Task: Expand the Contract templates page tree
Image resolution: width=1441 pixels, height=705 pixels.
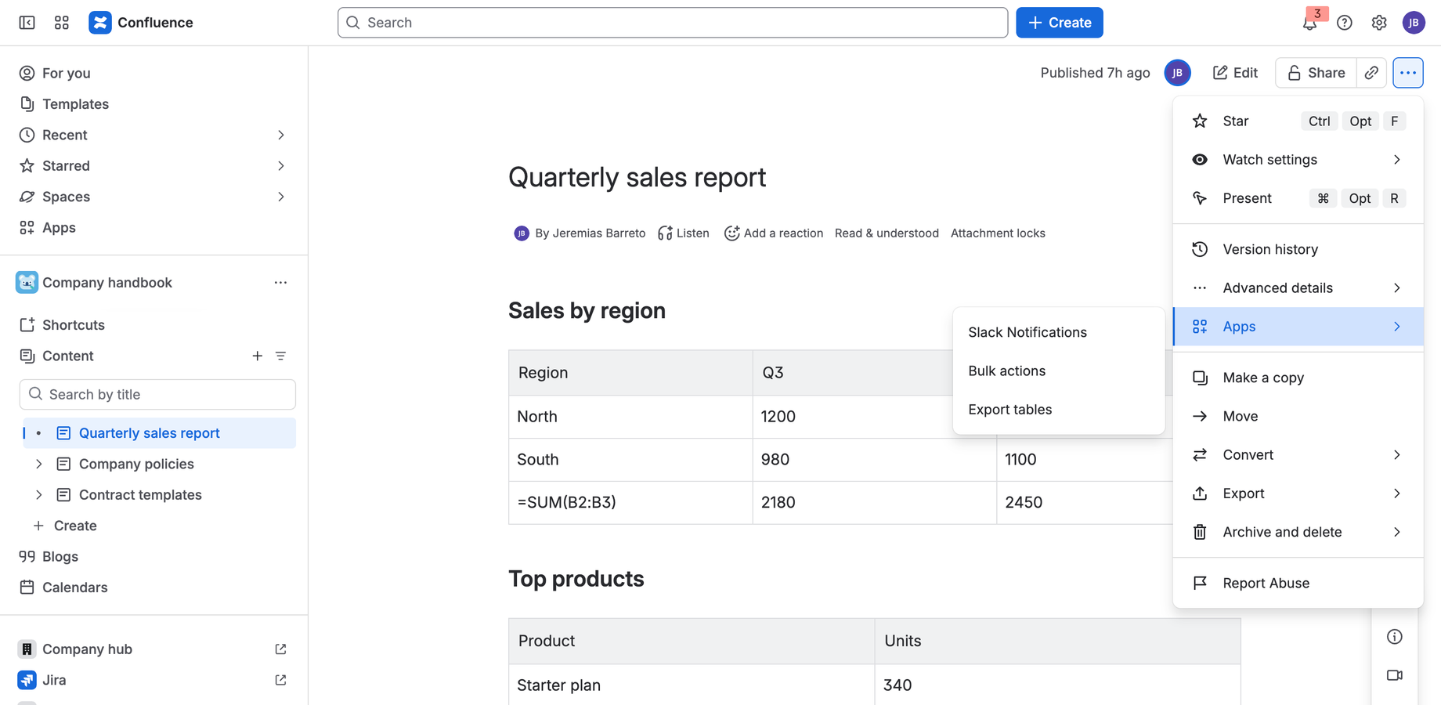Action: click(x=38, y=495)
